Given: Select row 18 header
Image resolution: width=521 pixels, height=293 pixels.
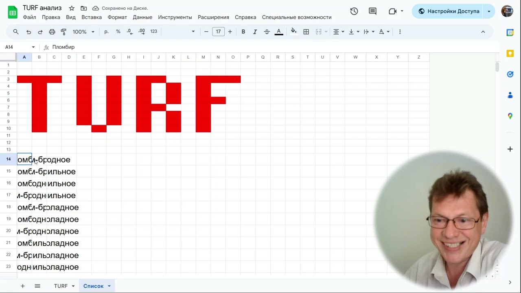Looking at the screenshot, I should tap(8, 207).
